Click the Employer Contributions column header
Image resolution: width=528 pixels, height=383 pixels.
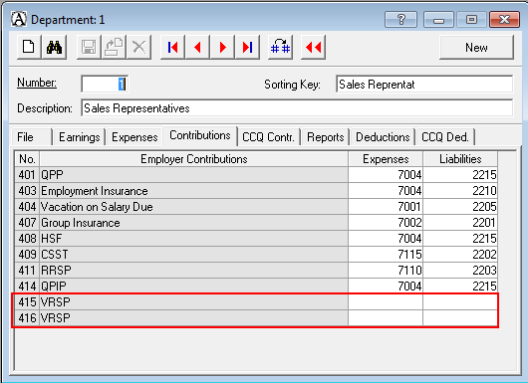tap(194, 159)
